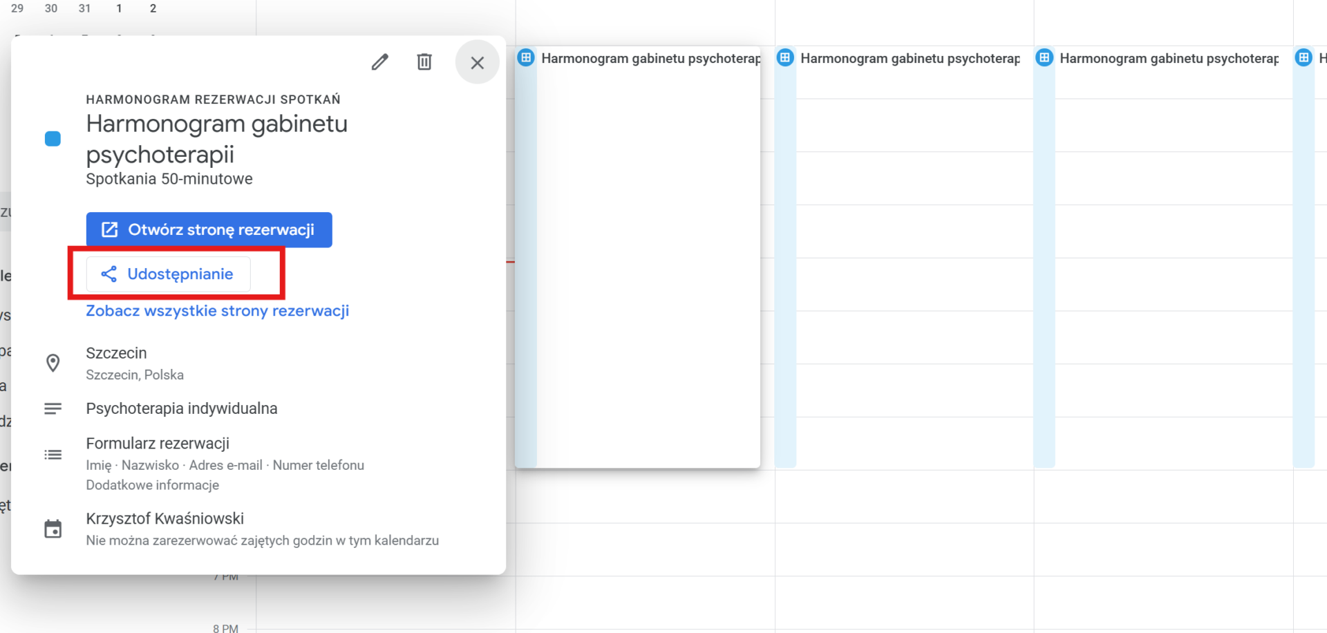This screenshot has width=1327, height=633.
Task: Click the fourth column's schedule grid icon
Action: tap(1304, 57)
